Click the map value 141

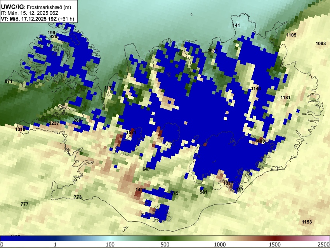pos(236,25)
